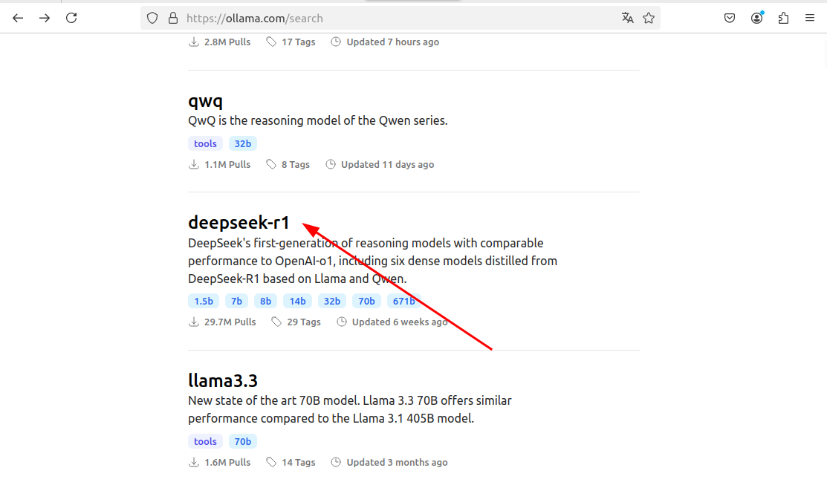Image resolution: width=827 pixels, height=488 pixels.
Task: Go forward with the browser forward arrow
Action: tap(45, 18)
